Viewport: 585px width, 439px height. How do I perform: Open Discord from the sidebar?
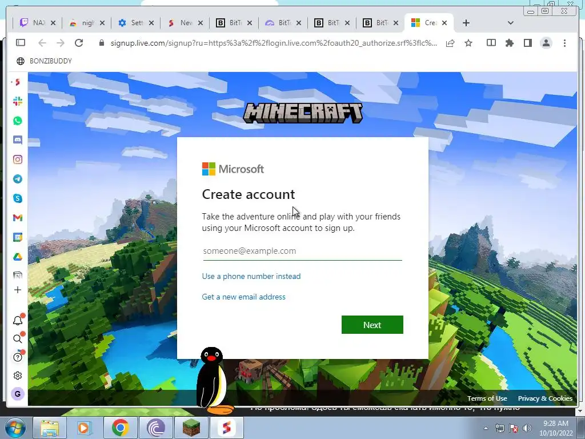[18, 140]
